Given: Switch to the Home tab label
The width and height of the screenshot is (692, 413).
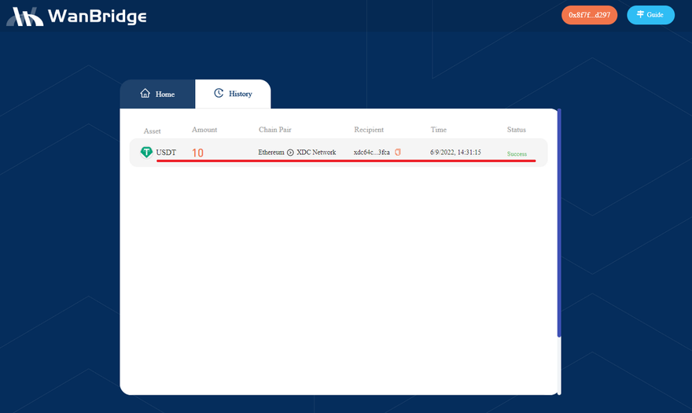Looking at the screenshot, I should 165,94.
